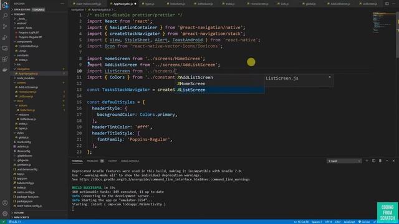Open babel.config.js in the file tree
The image size is (399, 224).
tap(26, 183)
